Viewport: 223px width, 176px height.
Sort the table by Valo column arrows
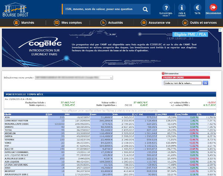[133, 114]
